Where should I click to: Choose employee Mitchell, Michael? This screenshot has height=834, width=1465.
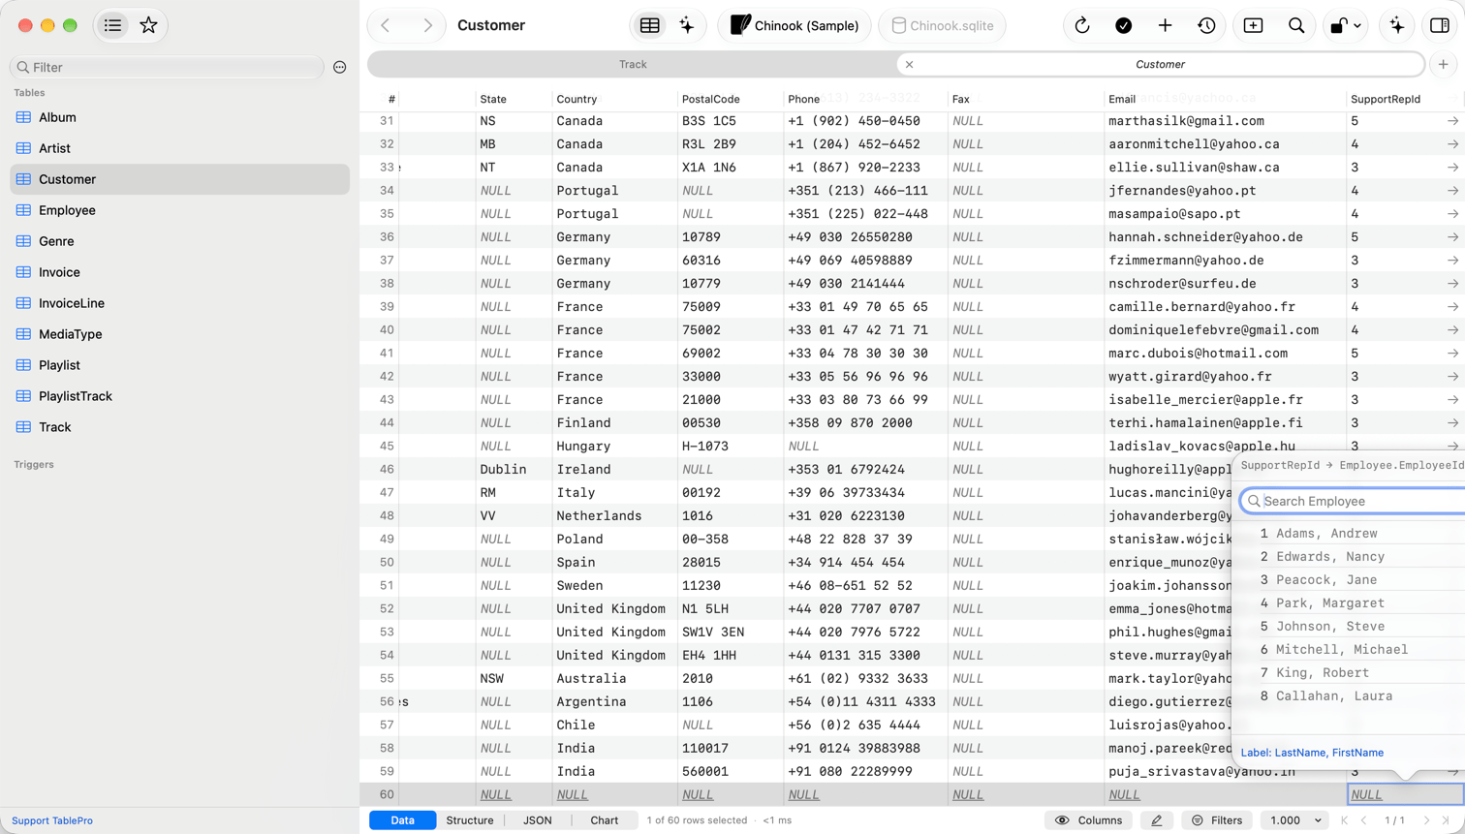tap(1349, 650)
